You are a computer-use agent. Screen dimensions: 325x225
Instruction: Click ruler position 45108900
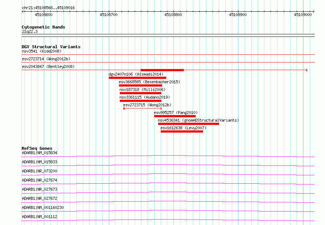point(238,15)
